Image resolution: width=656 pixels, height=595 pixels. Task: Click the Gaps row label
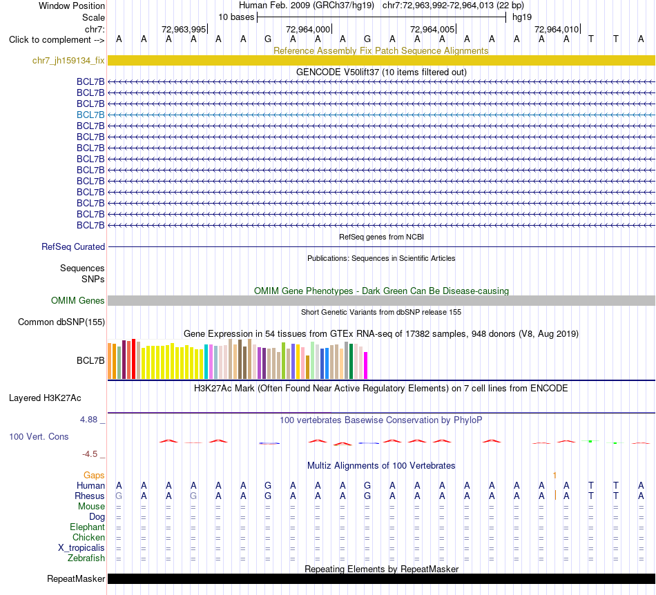(94, 475)
